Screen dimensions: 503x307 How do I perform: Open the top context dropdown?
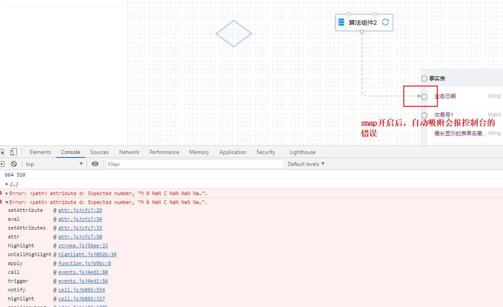[54, 164]
